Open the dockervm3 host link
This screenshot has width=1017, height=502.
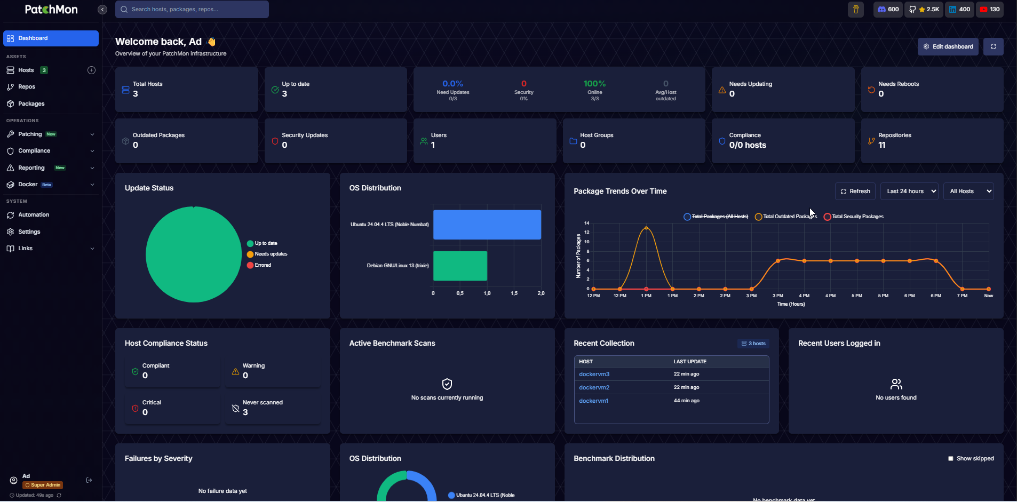[594, 374]
